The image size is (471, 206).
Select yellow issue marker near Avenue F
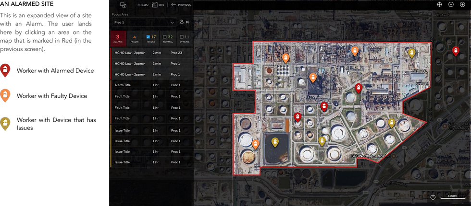(x=411, y=53)
